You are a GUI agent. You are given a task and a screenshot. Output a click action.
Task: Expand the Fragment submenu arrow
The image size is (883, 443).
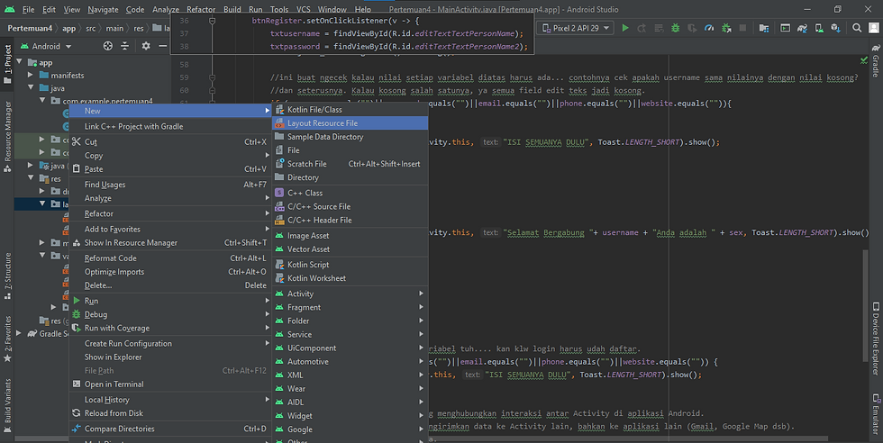[x=422, y=307]
